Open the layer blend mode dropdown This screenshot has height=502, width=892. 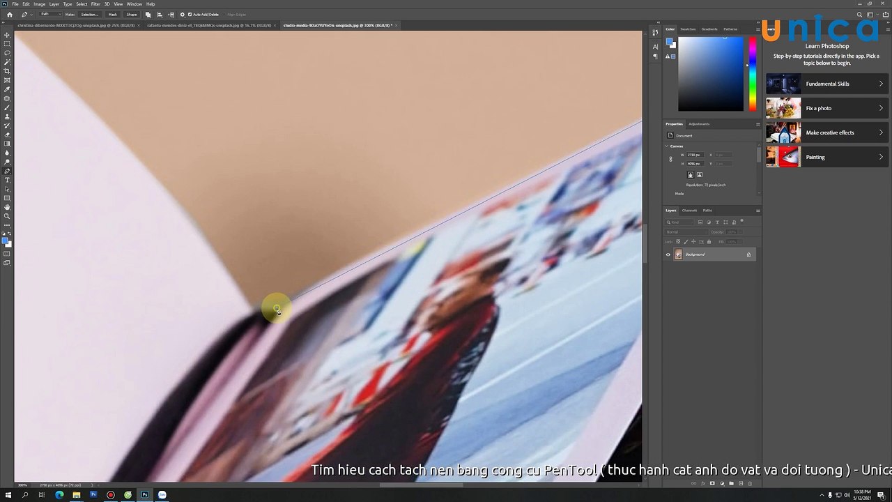(x=686, y=232)
